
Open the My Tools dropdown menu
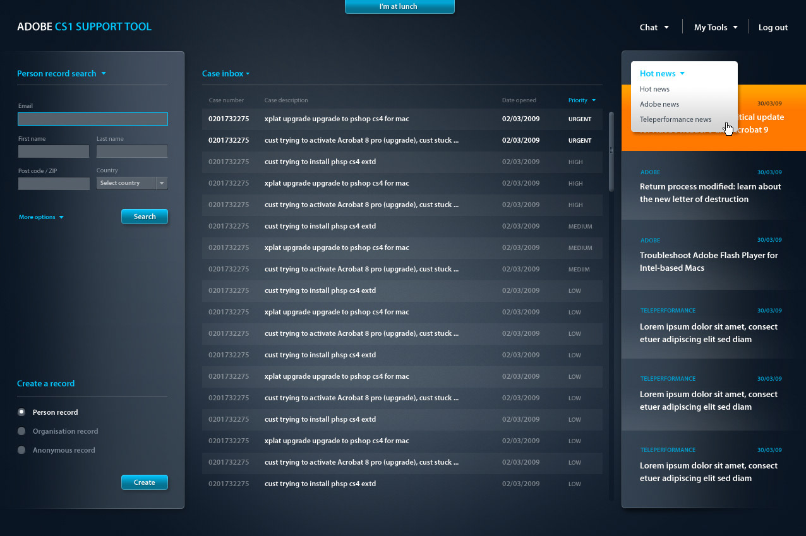pyautogui.click(x=716, y=27)
